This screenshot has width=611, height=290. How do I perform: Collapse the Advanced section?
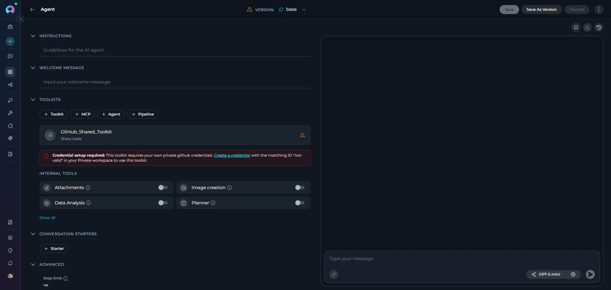point(33,265)
